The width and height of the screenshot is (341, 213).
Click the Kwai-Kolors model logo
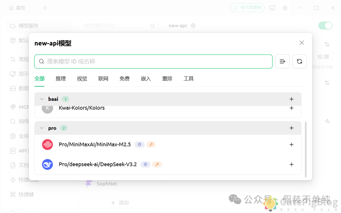[47, 108]
